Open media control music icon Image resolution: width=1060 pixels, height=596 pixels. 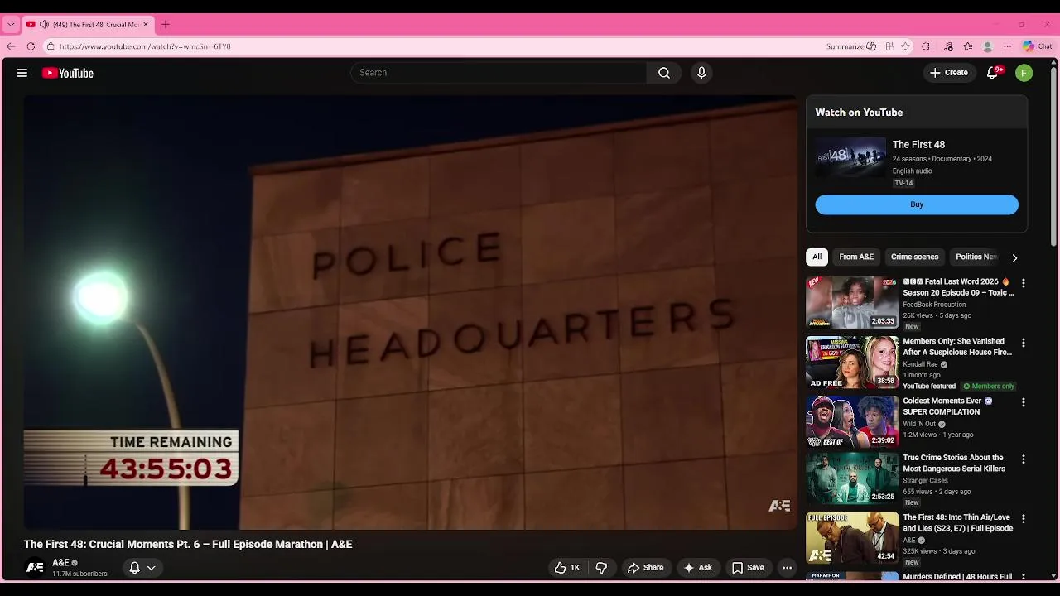click(x=948, y=46)
